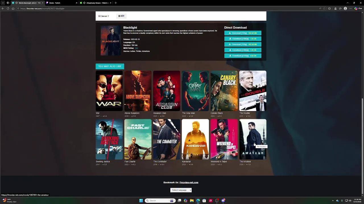This screenshot has height=204, width=364.
Task: Select Server 7 in the server list
Action: click(x=104, y=16)
